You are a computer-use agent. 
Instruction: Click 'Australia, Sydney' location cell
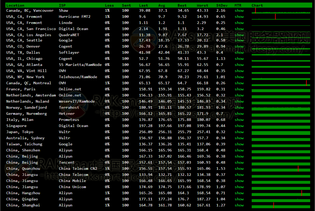[25, 138]
